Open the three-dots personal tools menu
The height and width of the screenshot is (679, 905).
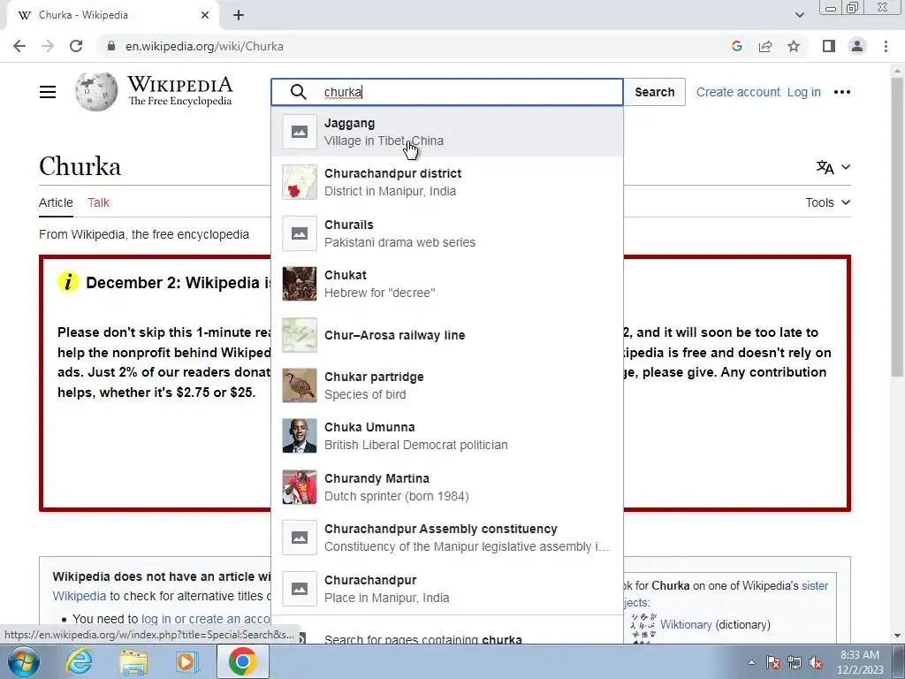coord(841,92)
